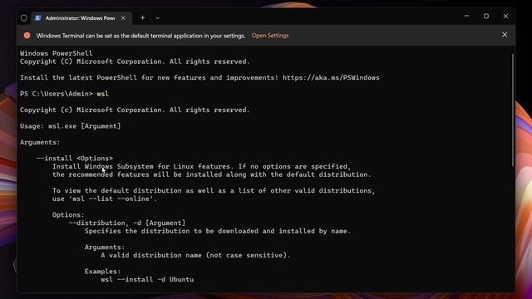Click the shield icon beside the tab
532x299 pixels.
point(24,18)
